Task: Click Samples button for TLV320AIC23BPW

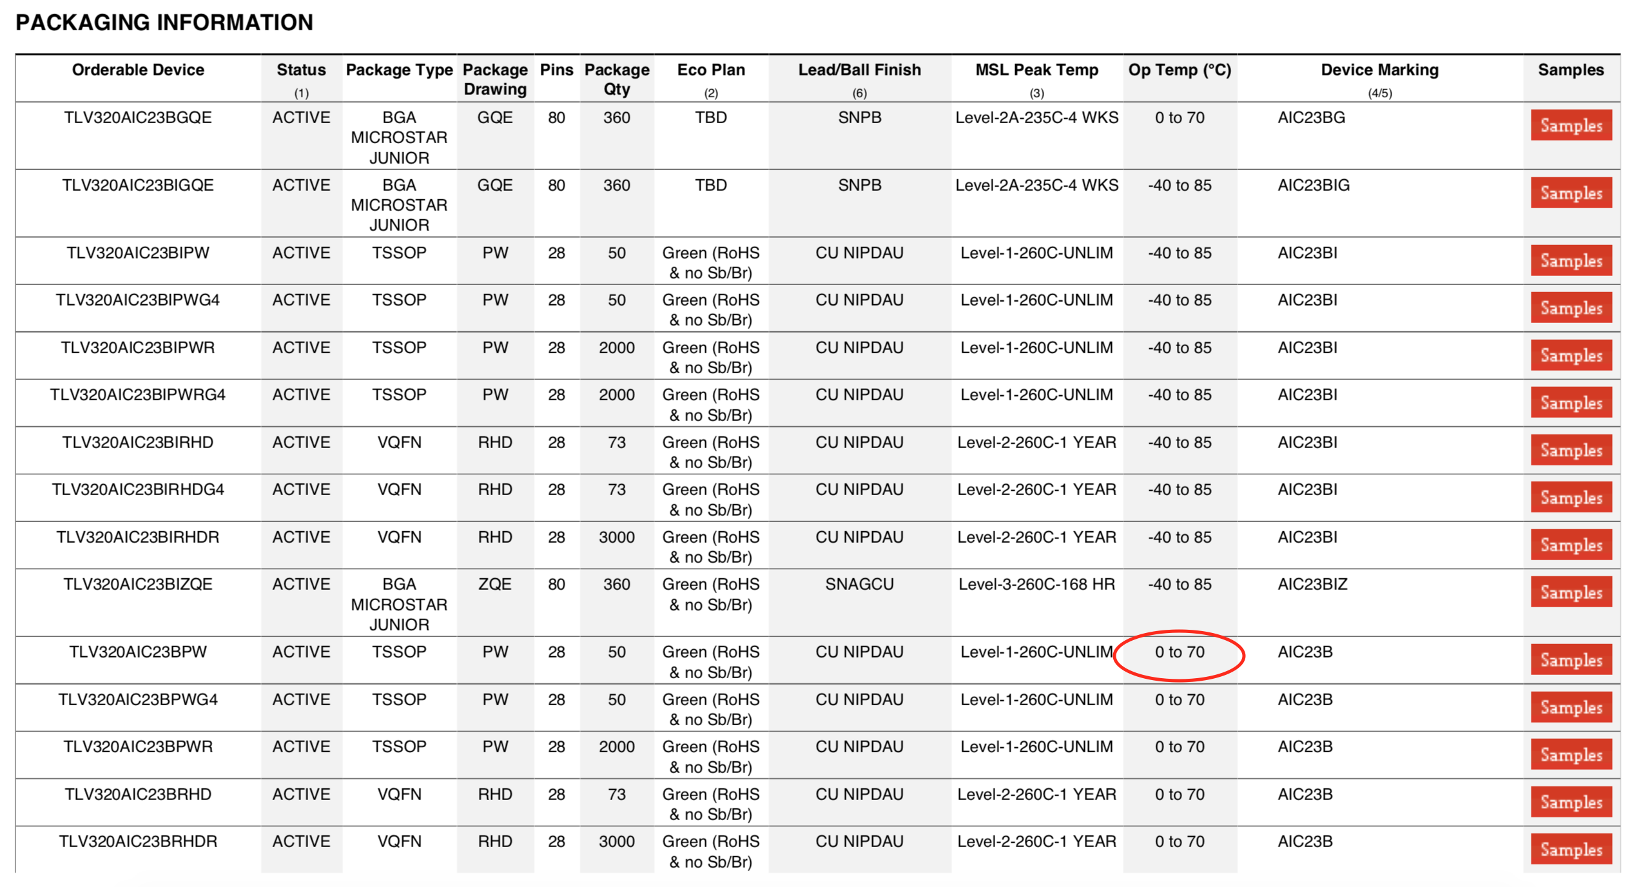Action: point(1571,659)
